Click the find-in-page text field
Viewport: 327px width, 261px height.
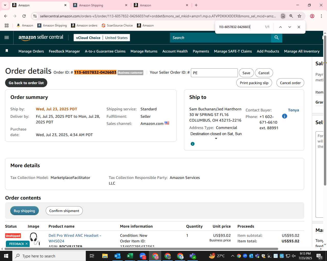coord(240,27)
